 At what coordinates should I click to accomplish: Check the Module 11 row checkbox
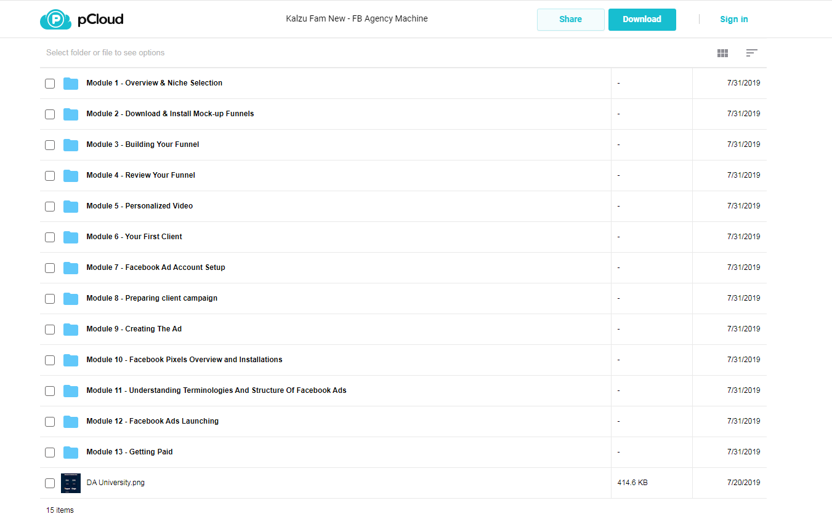pyautogui.click(x=50, y=391)
